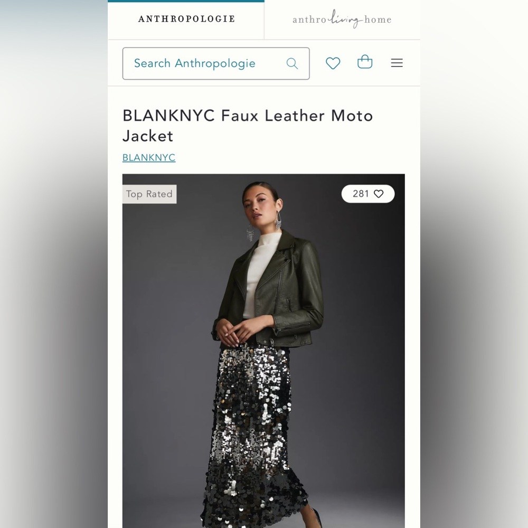This screenshot has height=528, width=528.
Task: Click the teal active-tab indicator bar
Action: point(186,1)
